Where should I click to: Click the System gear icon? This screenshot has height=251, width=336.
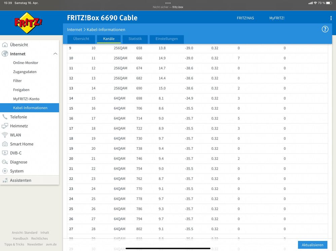click(x=5, y=171)
